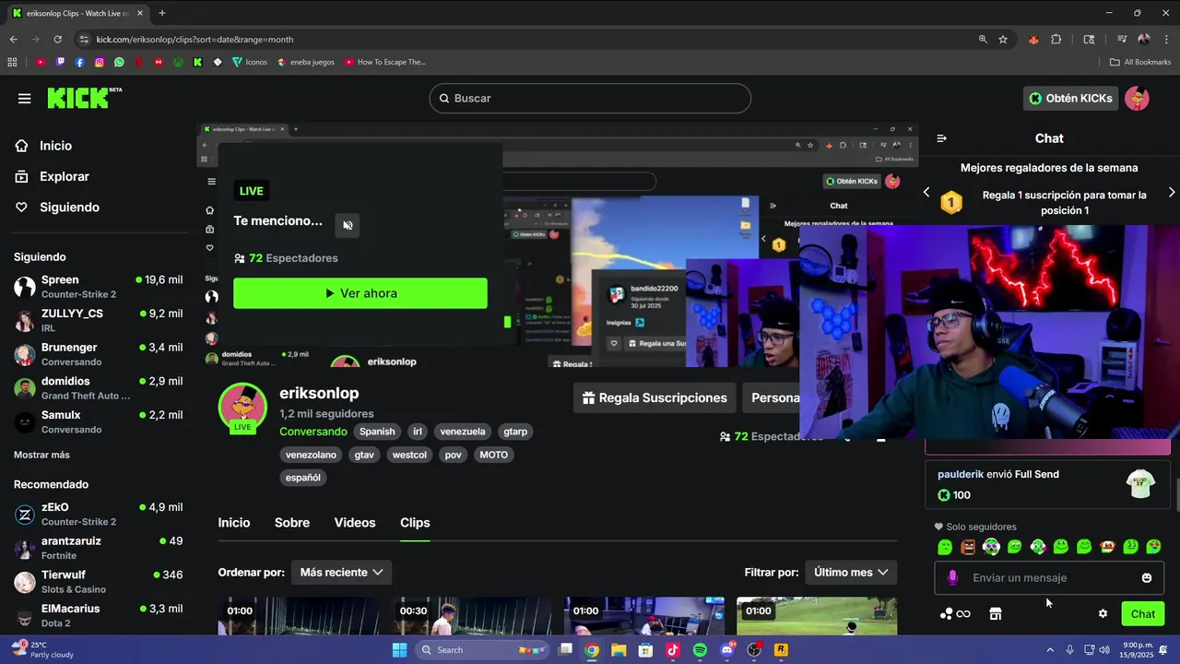This screenshot has height=664, width=1180.
Task: Expand Mostrar más in the Siguiendo list
Action: tap(41, 455)
